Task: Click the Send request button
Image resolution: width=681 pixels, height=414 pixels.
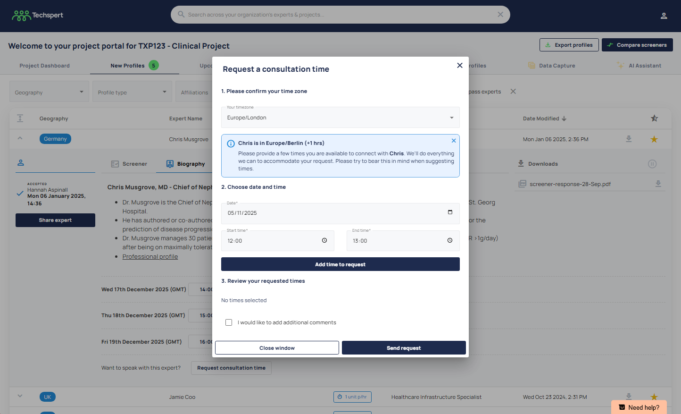Action: (404, 348)
